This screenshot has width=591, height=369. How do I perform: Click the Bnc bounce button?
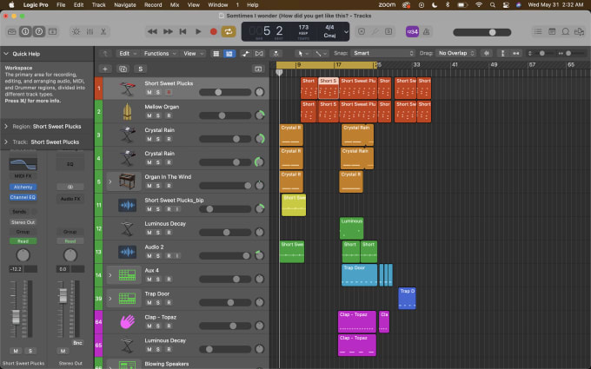click(x=77, y=343)
